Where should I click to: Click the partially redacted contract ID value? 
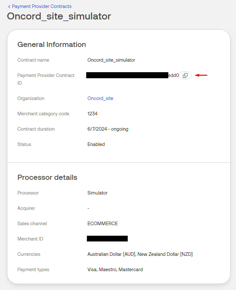132,75
